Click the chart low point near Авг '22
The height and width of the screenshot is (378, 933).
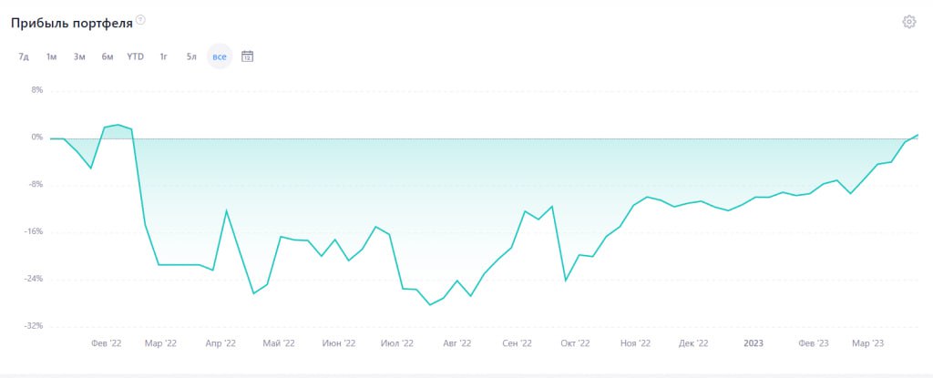(x=430, y=305)
